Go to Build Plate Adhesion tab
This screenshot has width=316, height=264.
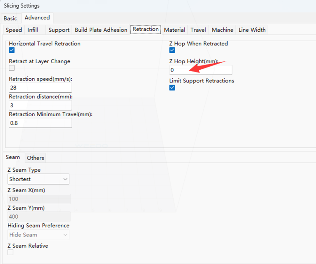pos(101,30)
